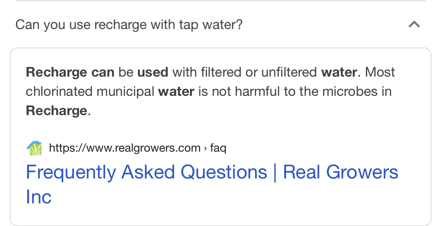The height and width of the screenshot is (226, 441).
Task: Click the word 'Most' ending the first snippet line
Action: tap(380, 72)
